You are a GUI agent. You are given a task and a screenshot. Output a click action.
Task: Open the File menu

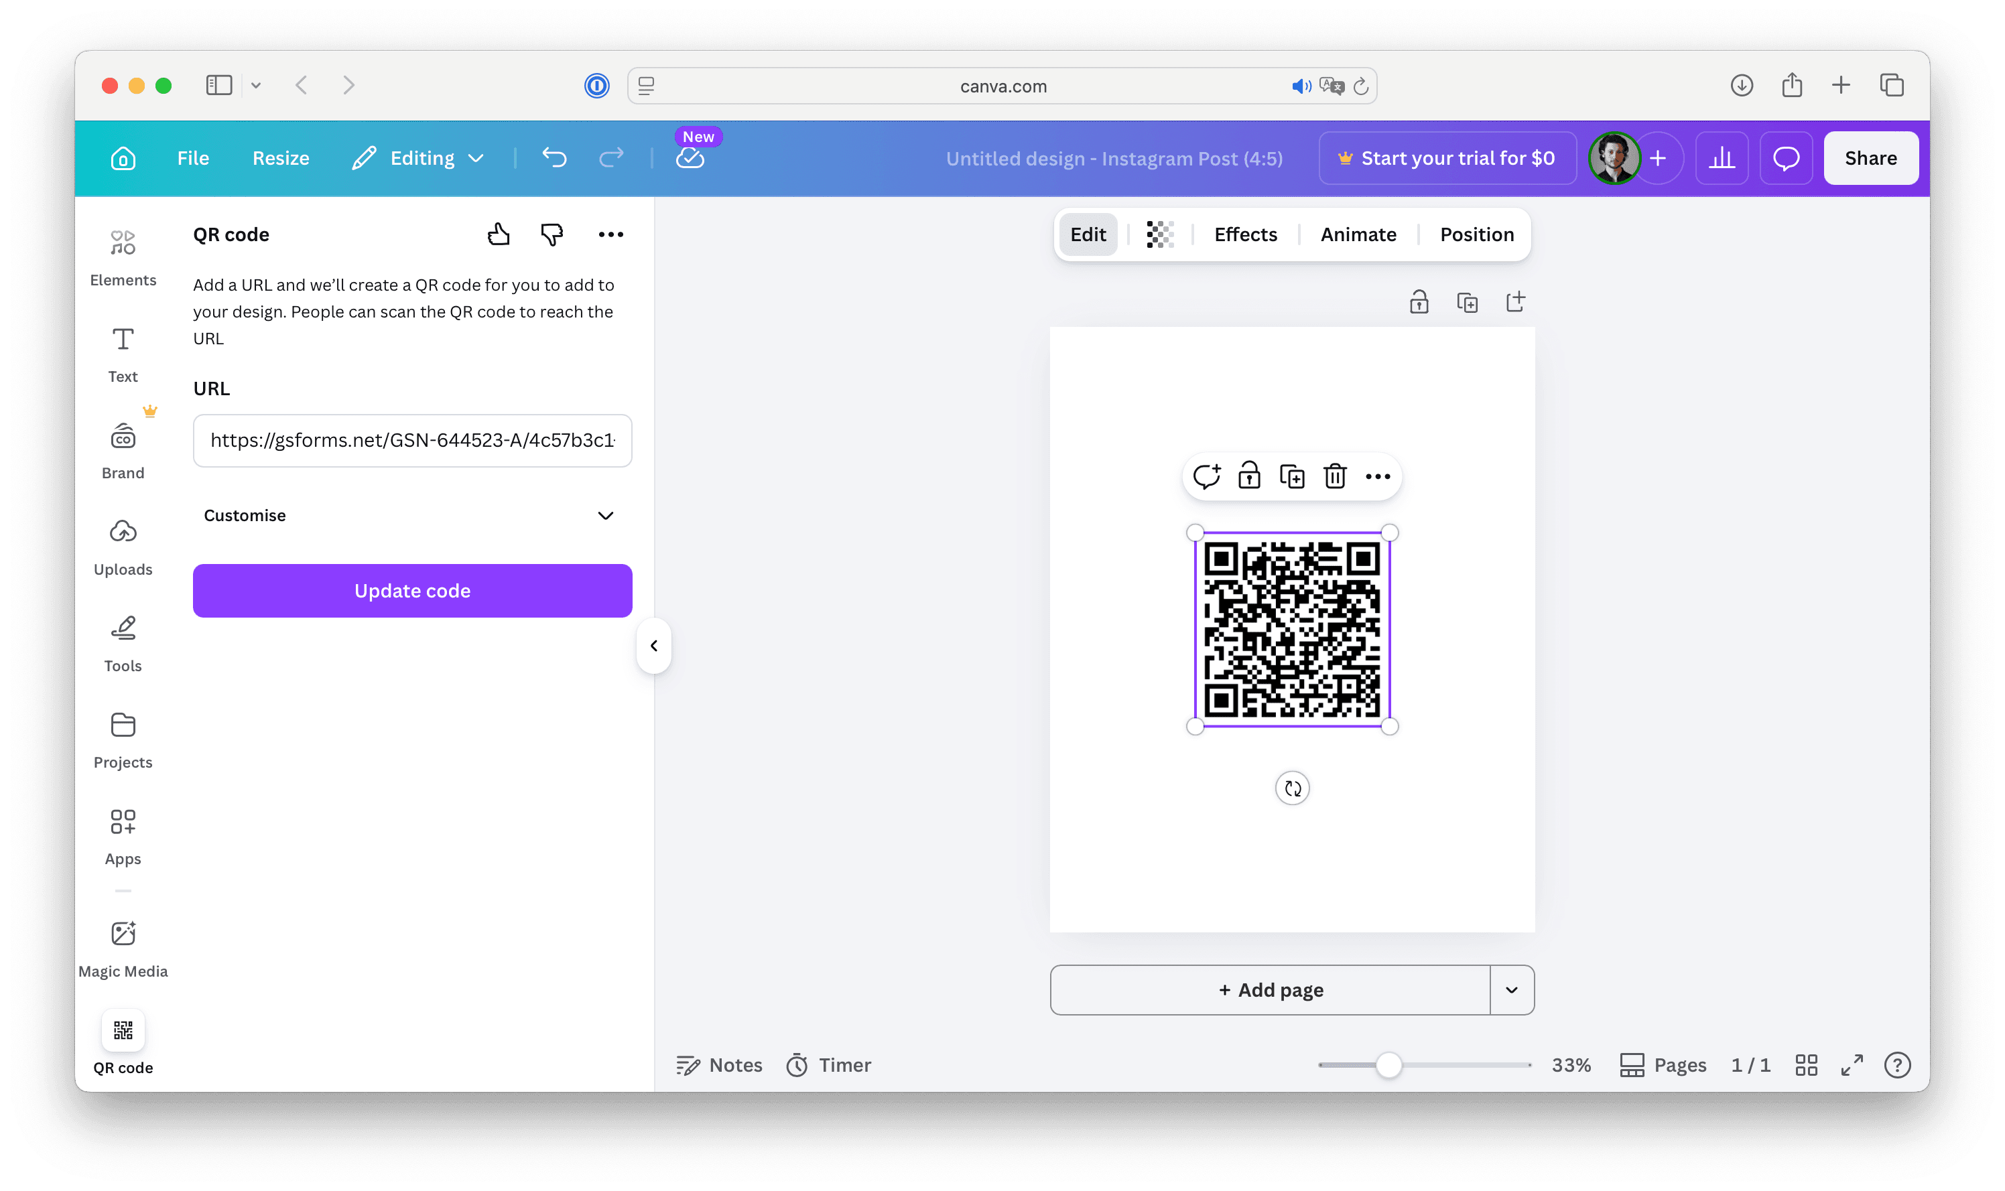coord(192,158)
